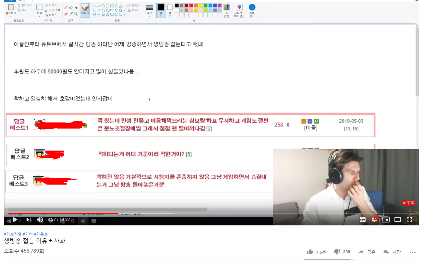
Task: Expand 붙여넣기 paste dropdown arrow
Action: (11, 16)
